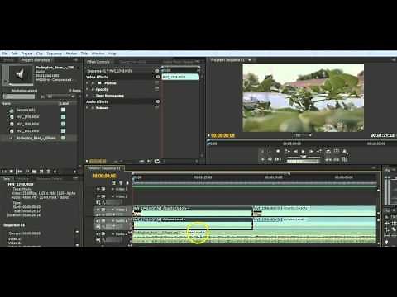Reset the Motion effect
Viewport: 397px width, 297px height.
157,83
